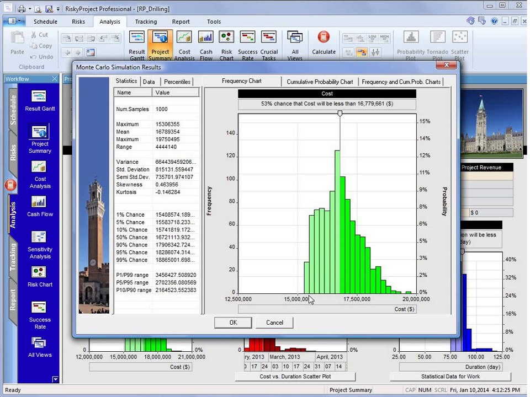Click Copy in Clipboard group

pos(41,46)
